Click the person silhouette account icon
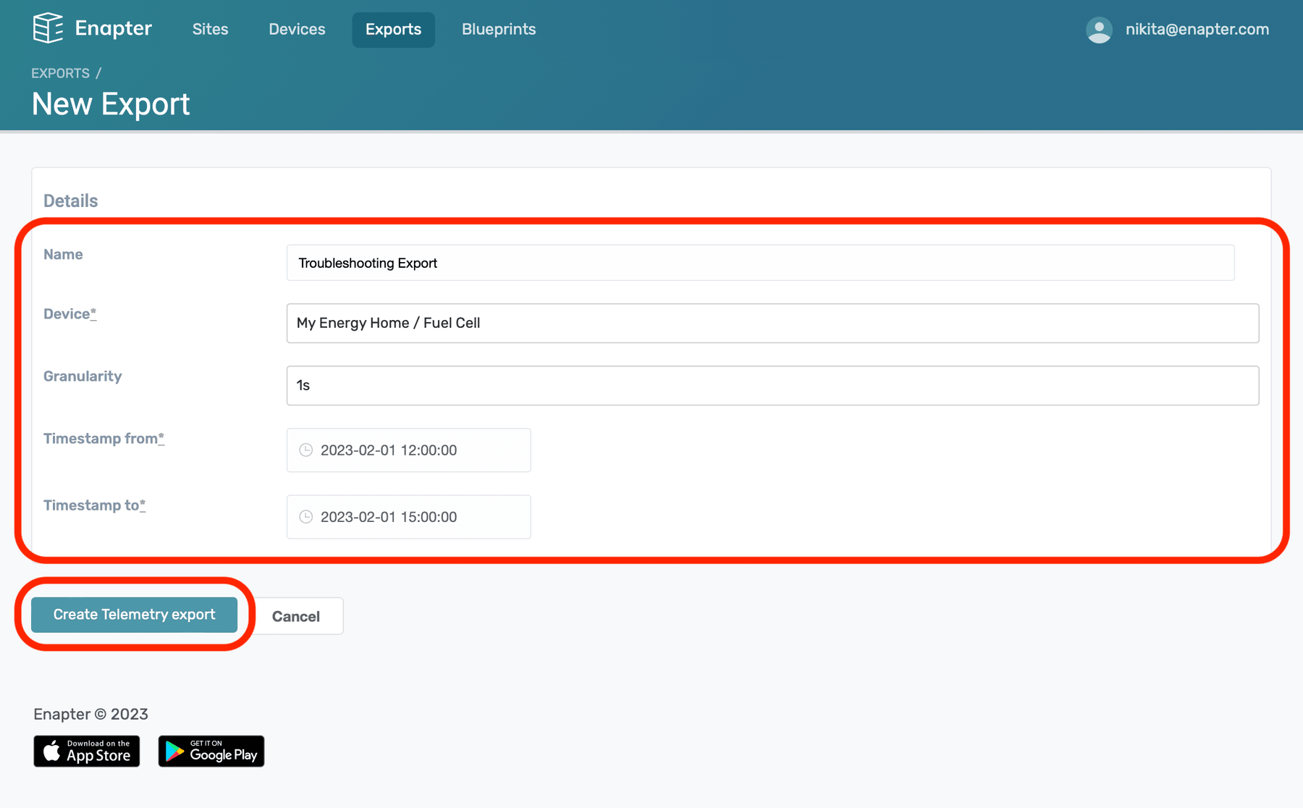Viewport: 1303px width, 808px height. click(1099, 30)
